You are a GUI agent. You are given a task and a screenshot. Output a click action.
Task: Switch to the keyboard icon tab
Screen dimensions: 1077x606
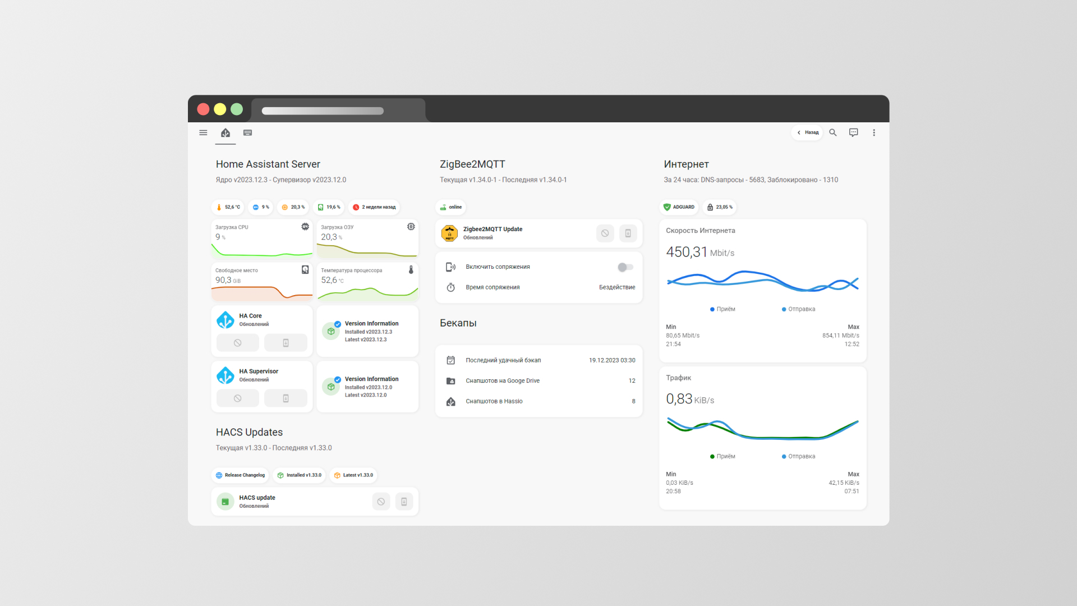[247, 133]
